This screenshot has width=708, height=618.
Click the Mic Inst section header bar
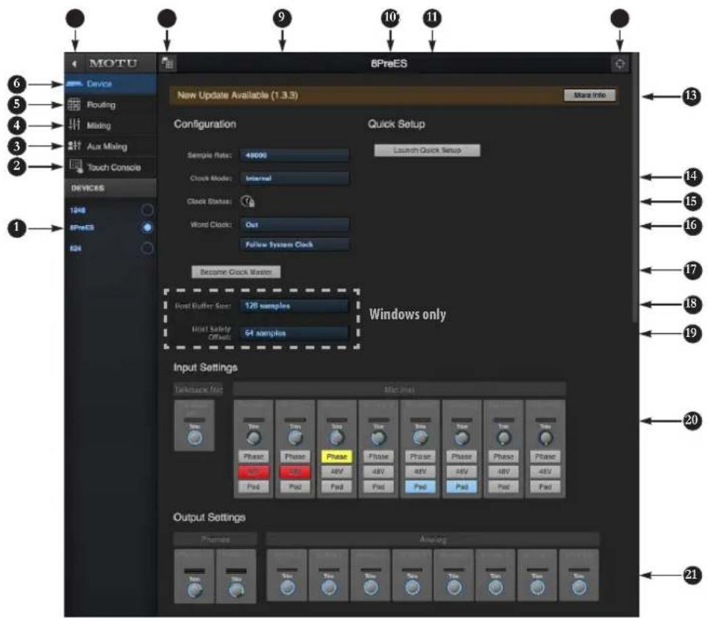coord(399,389)
